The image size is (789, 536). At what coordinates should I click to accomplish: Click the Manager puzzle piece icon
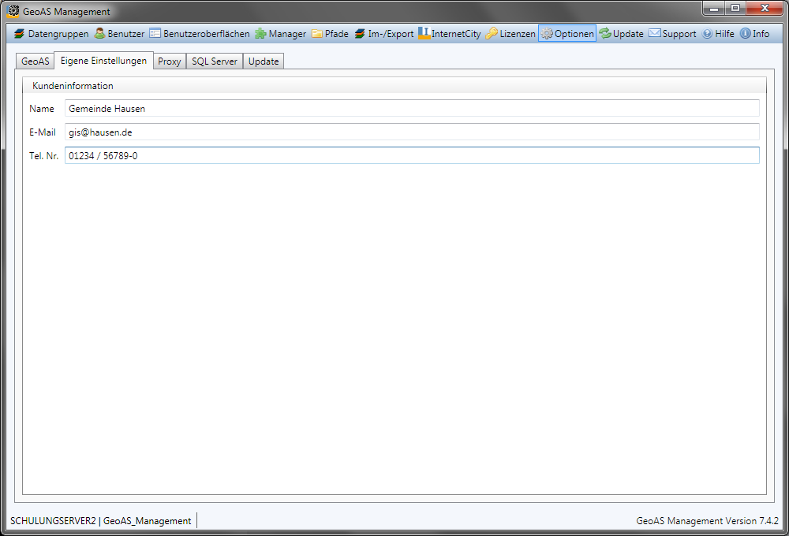[x=260, y=34]
